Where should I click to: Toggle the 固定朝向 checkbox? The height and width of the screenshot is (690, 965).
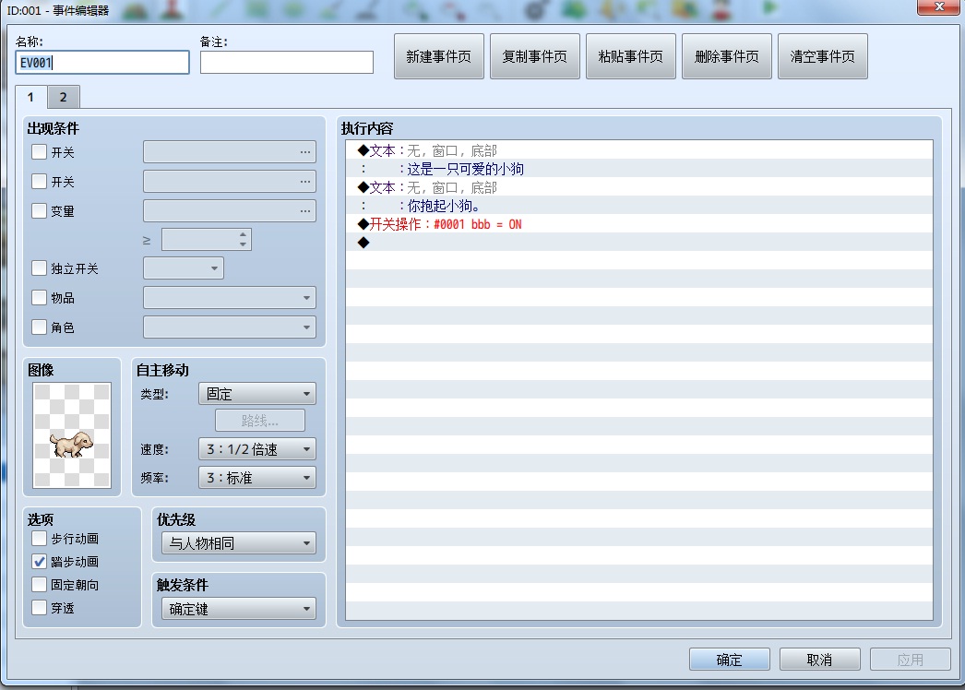pos(39,585)
